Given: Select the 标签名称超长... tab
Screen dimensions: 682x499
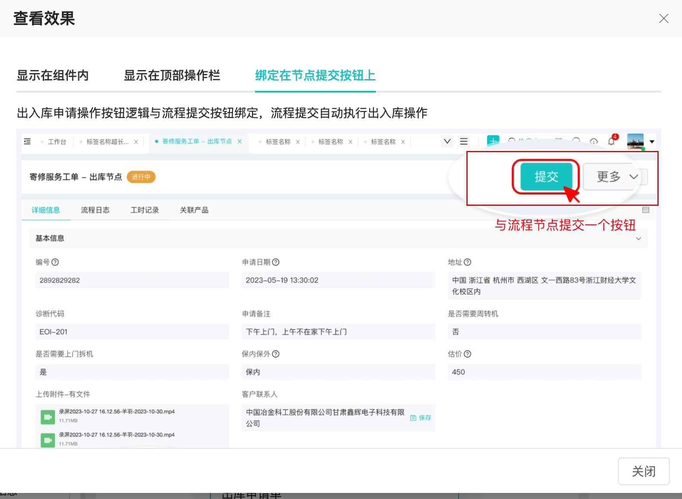Looking at the screenshot, I should pyautogui.click(x=107, y=142).
